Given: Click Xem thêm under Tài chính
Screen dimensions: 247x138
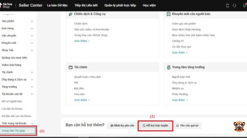Looking at the screenshot, I should [82, 100].
